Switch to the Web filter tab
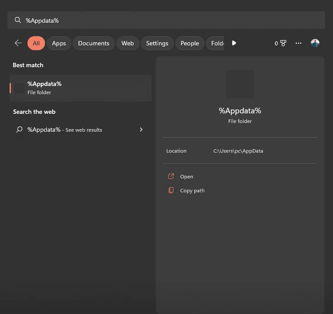This screenshot has width=333, height=314. pyautogui.click(x=127, y=43)
